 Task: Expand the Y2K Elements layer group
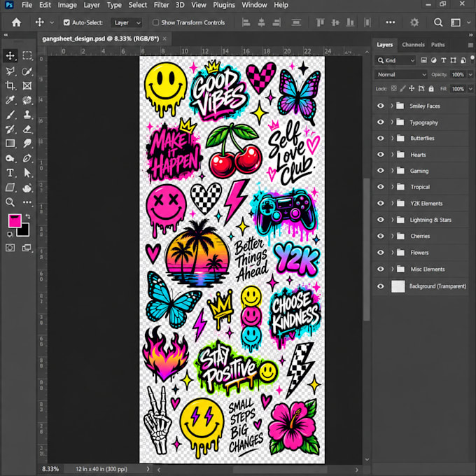(x=392, y=204)
